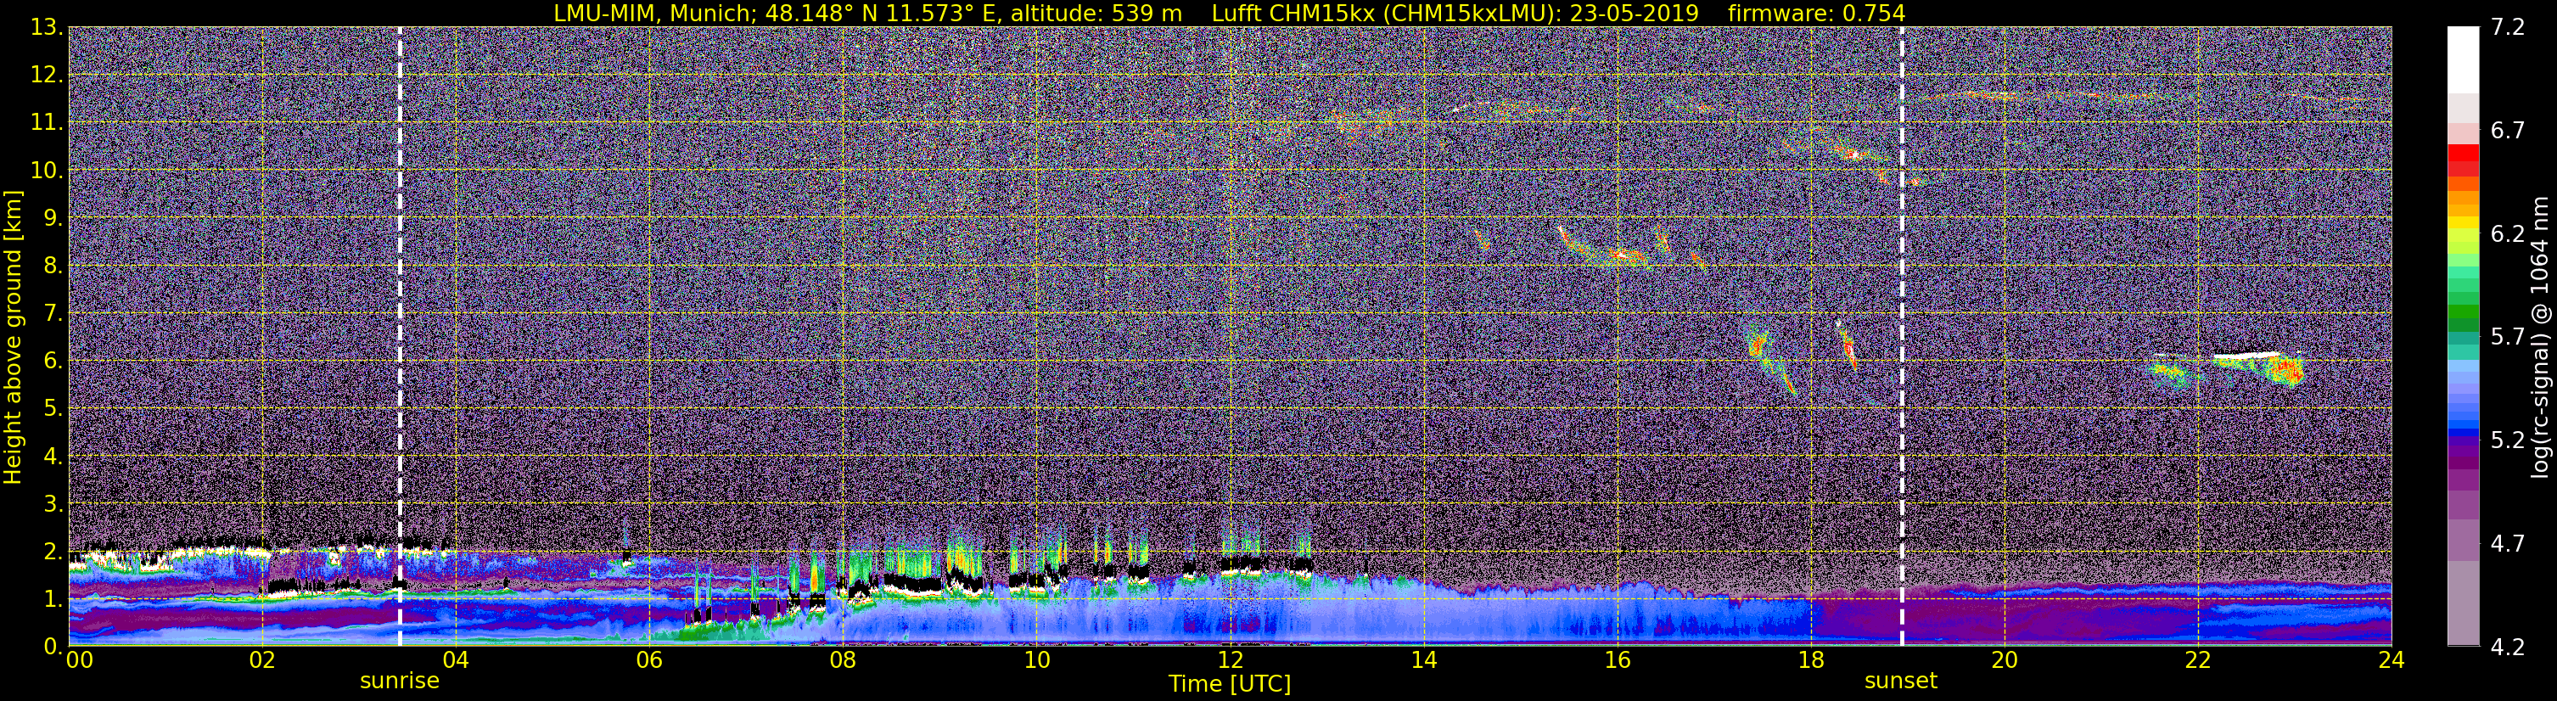Click the height axis tick 13

(46, 27)
